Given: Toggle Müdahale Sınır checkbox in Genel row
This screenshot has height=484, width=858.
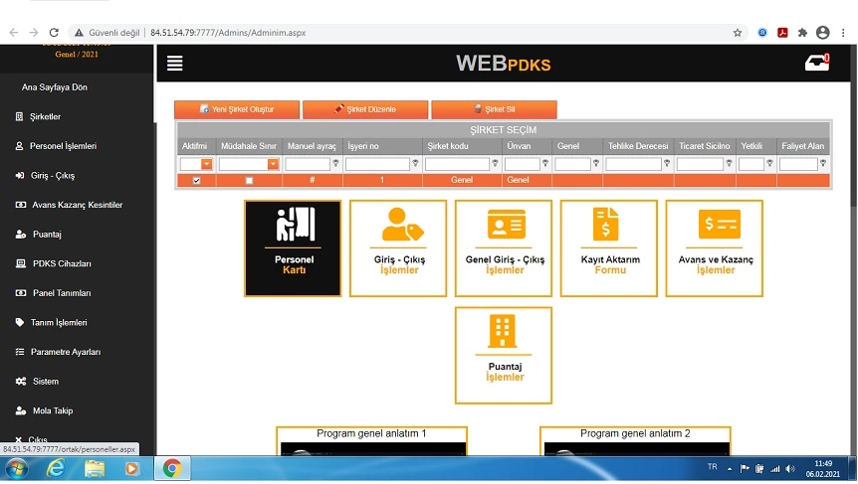Looking at the screenshot, I should (x=249, y=181).
